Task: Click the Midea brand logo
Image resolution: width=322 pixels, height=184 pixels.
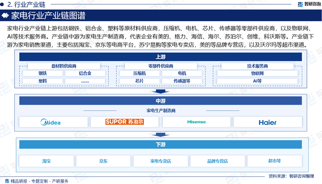Action: [x=50, y=122]
